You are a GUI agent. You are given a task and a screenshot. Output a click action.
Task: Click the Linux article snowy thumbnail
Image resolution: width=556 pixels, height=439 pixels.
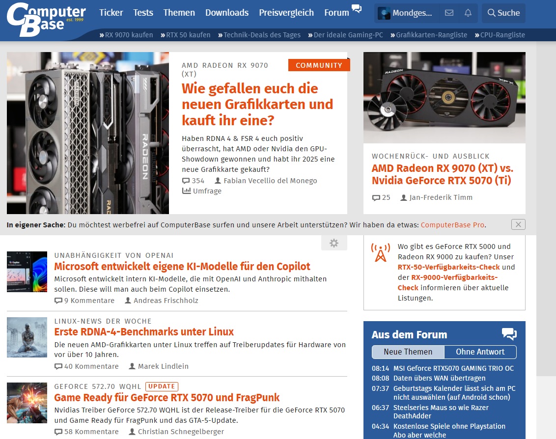coord(27,337)
